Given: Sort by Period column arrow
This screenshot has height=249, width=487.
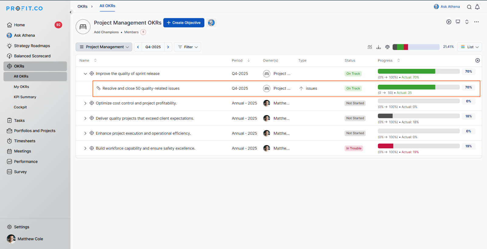Looking at the screenshot, I should [248, 61].
